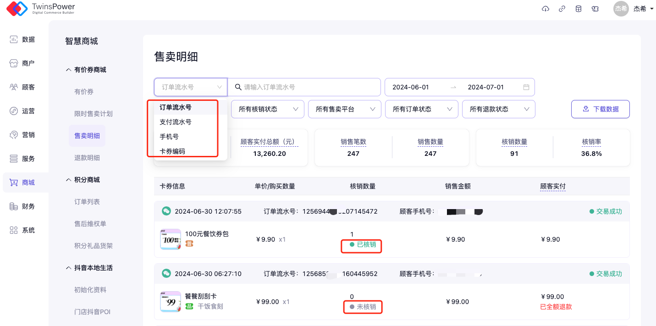Click the calendar icon in date range
656x326 pixels.
click(526, 87)
